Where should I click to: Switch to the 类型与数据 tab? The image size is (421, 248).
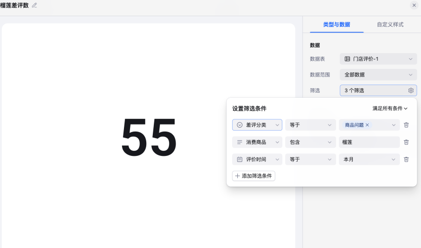coord(336,24)
